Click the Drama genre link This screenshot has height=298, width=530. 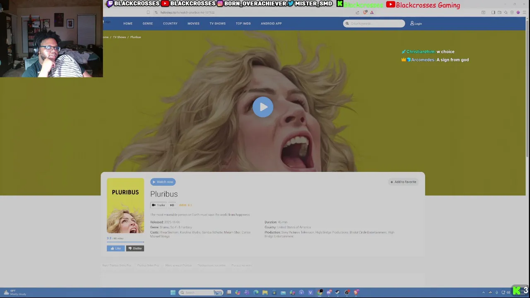pyautogui.click(x=164, y=227)
